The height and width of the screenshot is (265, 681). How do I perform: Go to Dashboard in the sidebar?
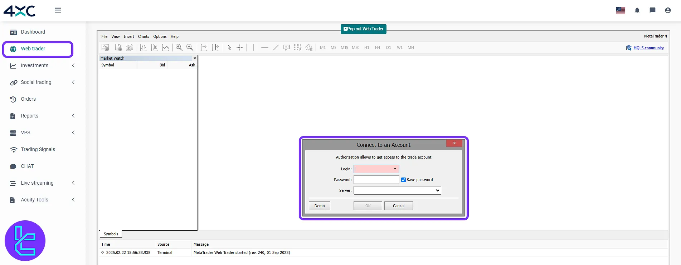[x=33, y=32]
